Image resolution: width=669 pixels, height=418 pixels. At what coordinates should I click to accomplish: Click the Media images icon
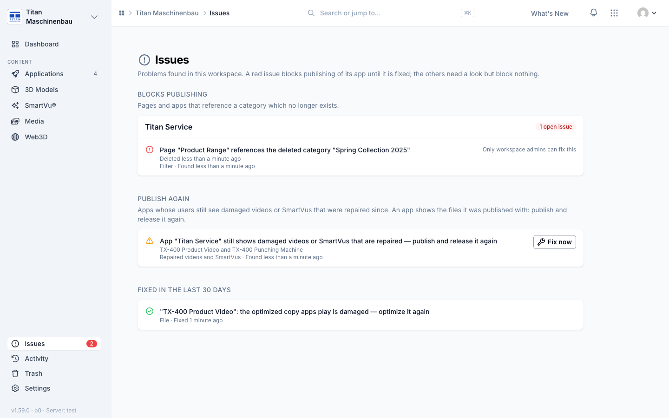pos(15,121)
